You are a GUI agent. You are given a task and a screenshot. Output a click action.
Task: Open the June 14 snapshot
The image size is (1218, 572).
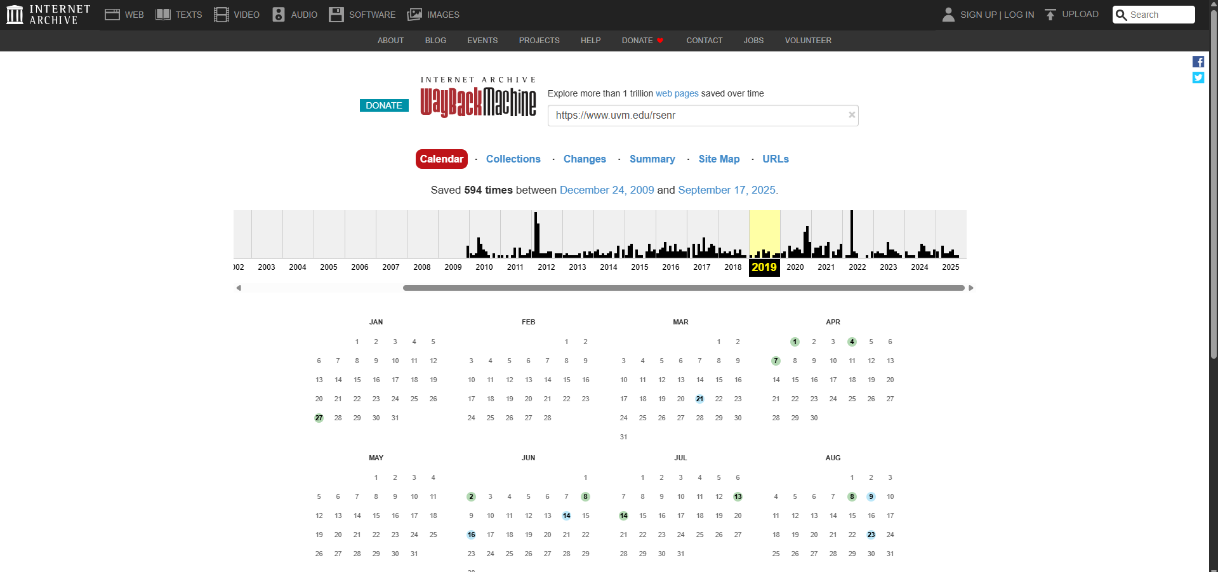pyautogui.click(x=566, y=515)
